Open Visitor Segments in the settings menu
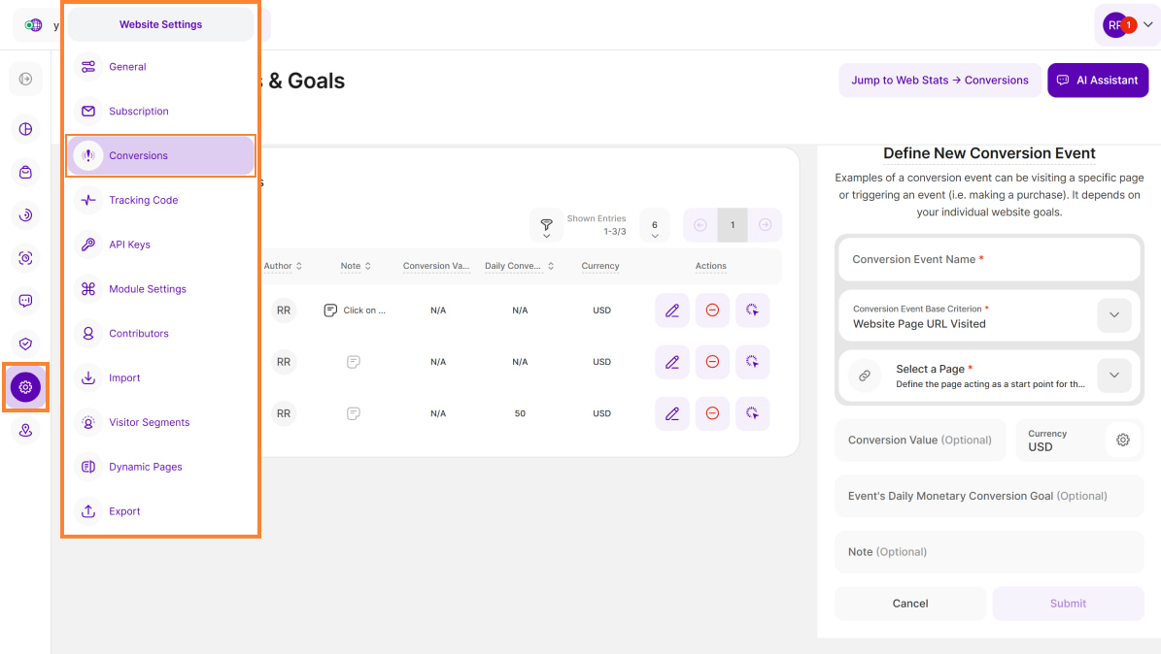This screenshot has width=1161, height=654. (x=149, y=422)
